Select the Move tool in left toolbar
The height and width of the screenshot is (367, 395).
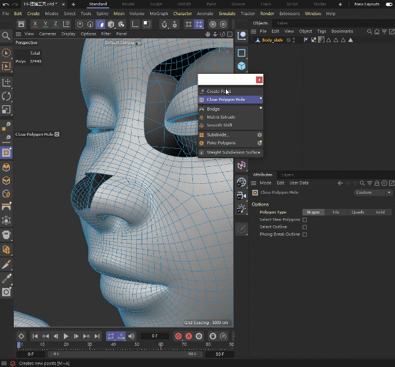tap(7, 82)
